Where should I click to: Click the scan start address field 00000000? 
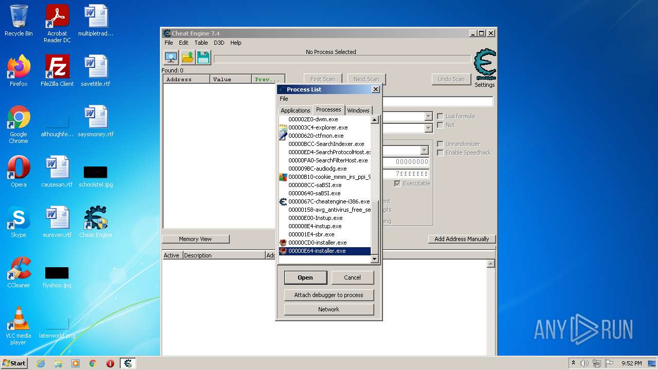coord(406,162)
